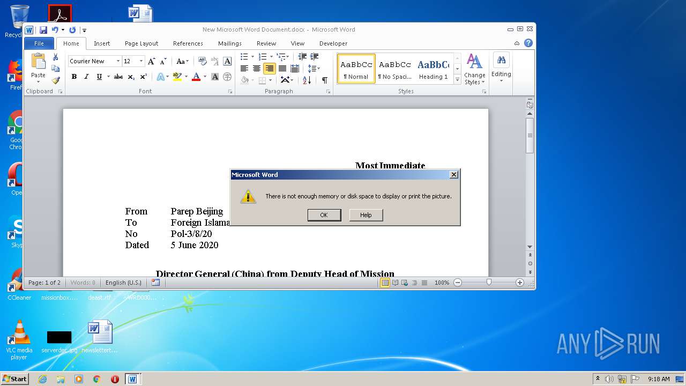Click the red font color button
Viewport: 686px width, 386px height.
click(x=196, y=77)
